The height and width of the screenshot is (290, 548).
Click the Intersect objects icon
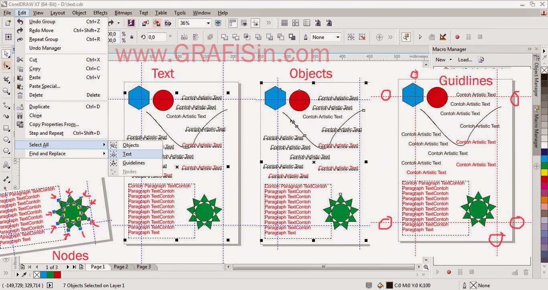247,37
